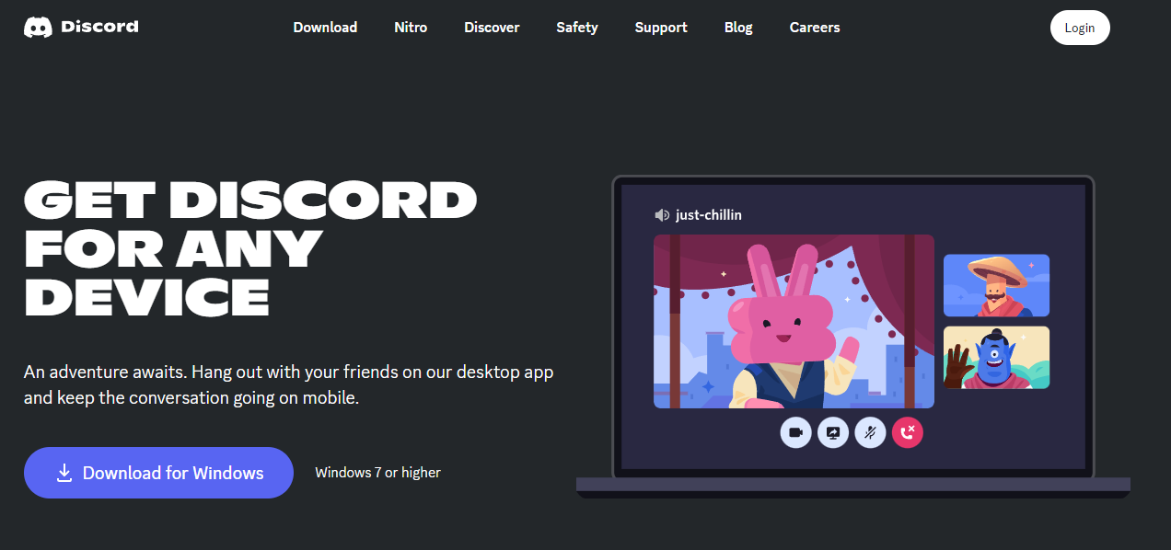This screenshot has height=550, width=1171.
Task: Click the screen share icon in the illustration
Action: (833, 432)
